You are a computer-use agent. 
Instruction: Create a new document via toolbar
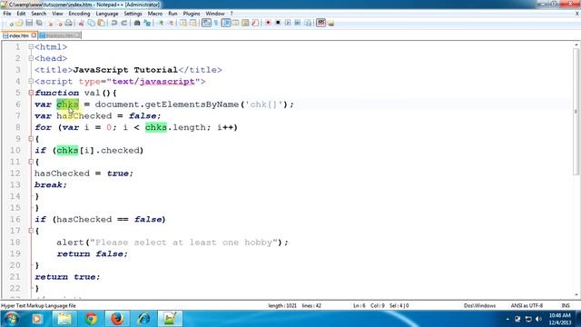coord(11,23)
